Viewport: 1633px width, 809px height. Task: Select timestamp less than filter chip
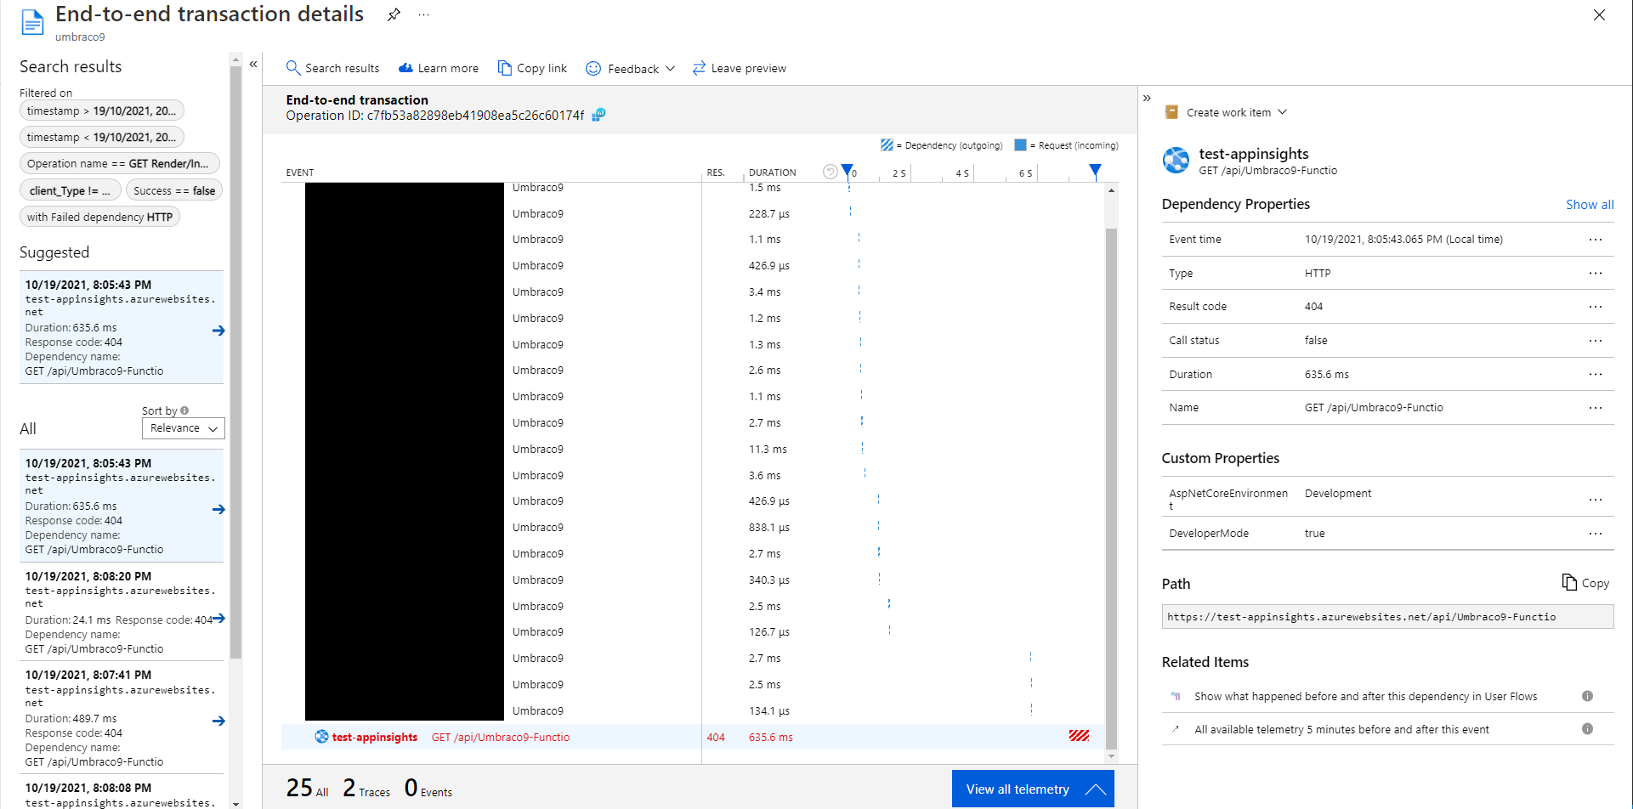pyautogui.click(x=101, y=137)
